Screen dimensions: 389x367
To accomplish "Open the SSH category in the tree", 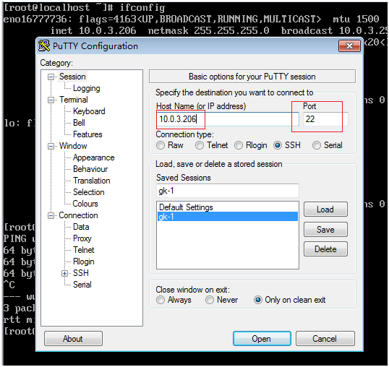I will click(81, 273).
